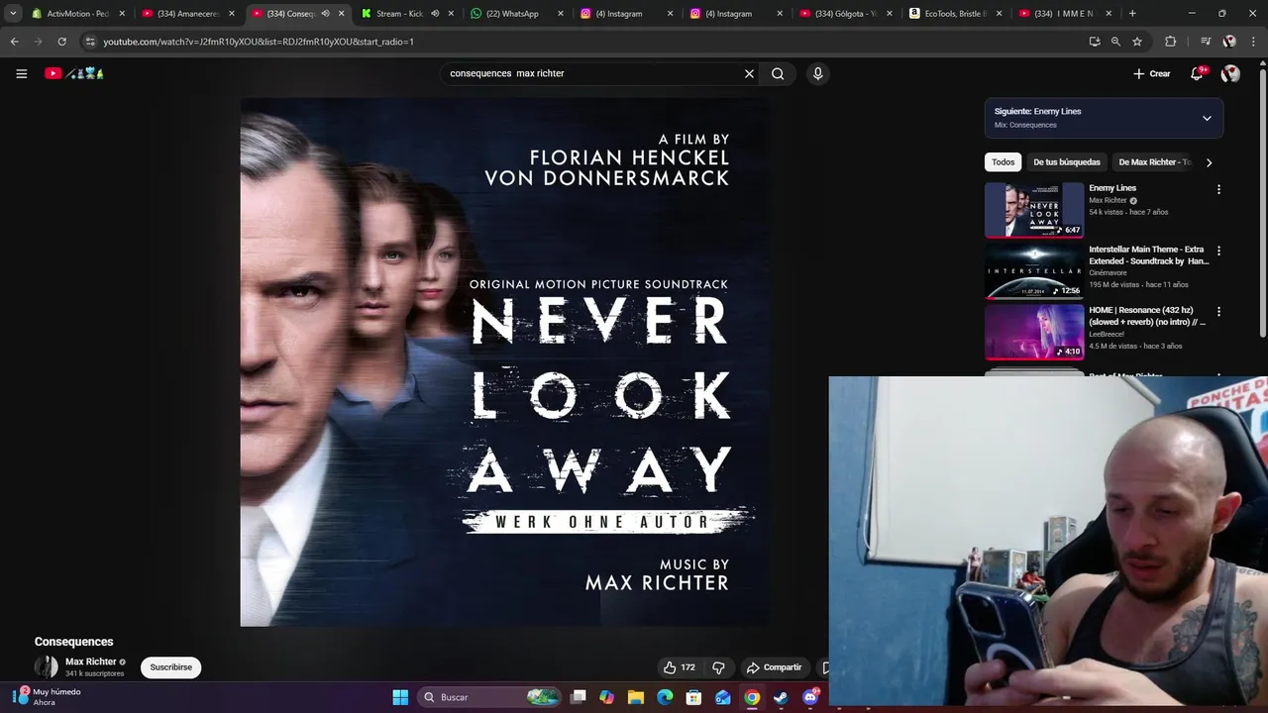Open the YouTube notifications bell
The image size is (1268, 713).
[x=1197, y=73]
